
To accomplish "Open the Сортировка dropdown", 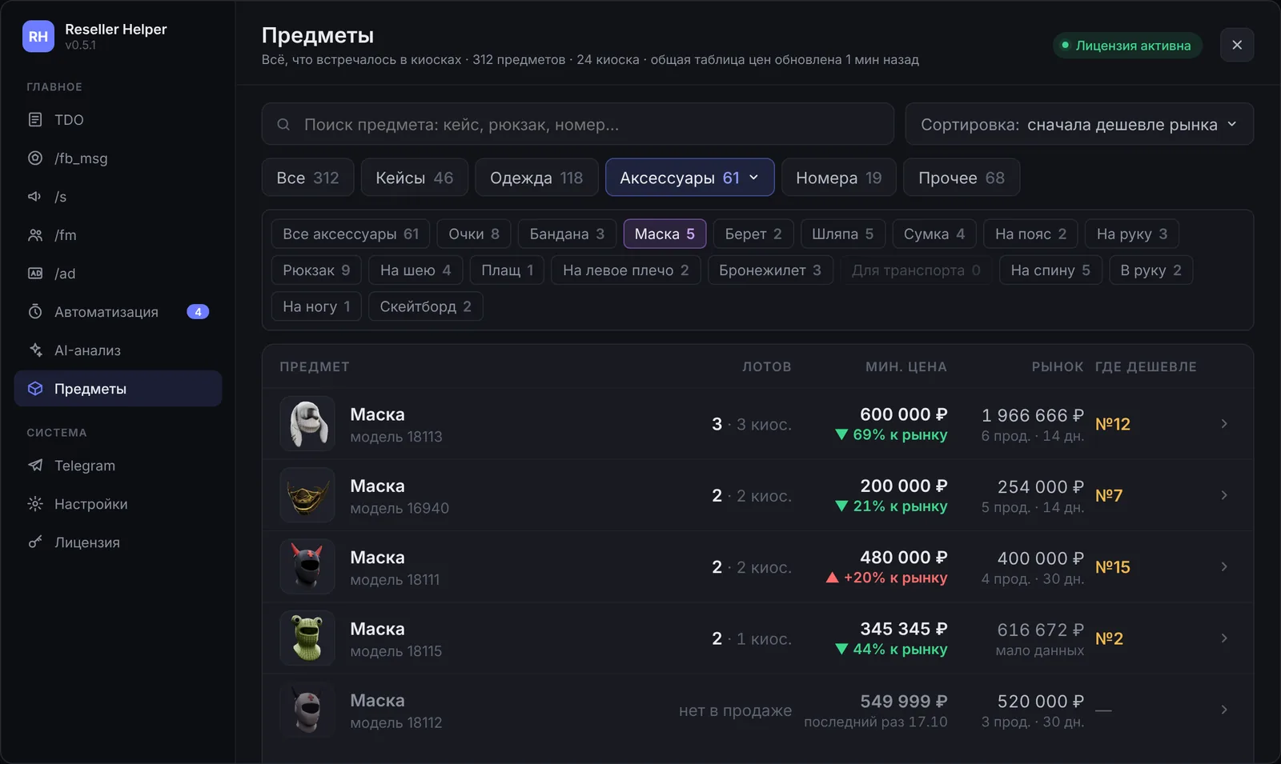I will [x=1079, y=125].
